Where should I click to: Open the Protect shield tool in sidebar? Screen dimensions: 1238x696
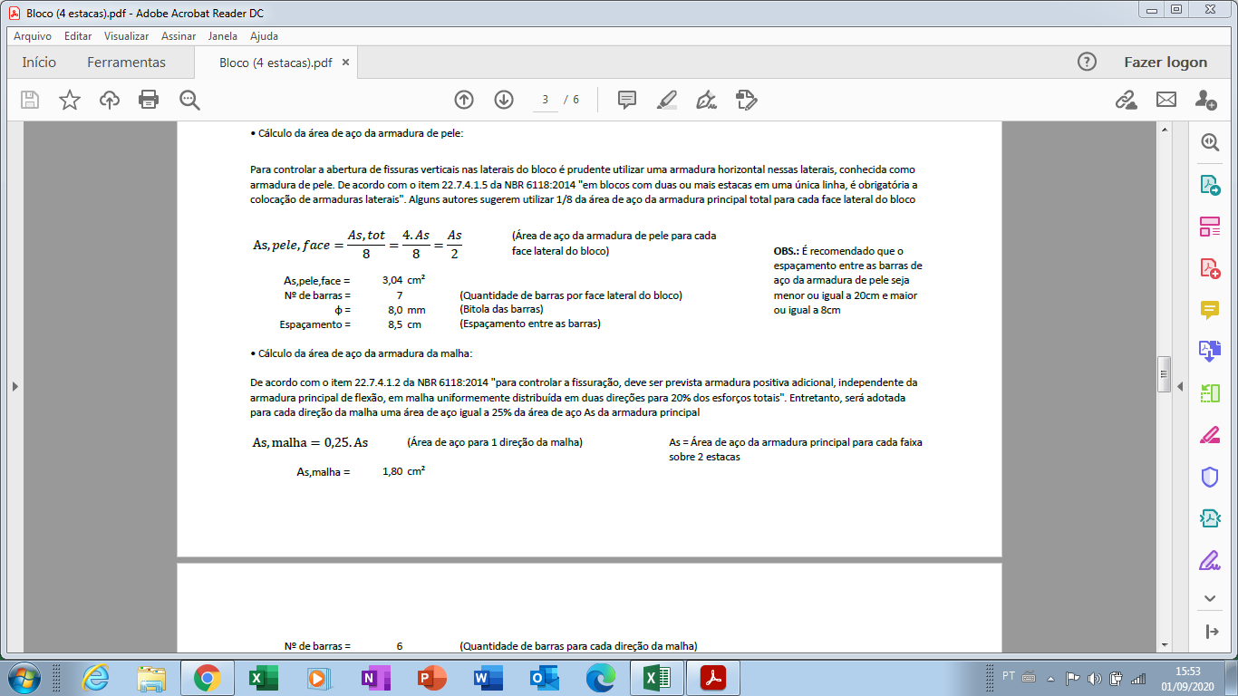click(1210, 477)
